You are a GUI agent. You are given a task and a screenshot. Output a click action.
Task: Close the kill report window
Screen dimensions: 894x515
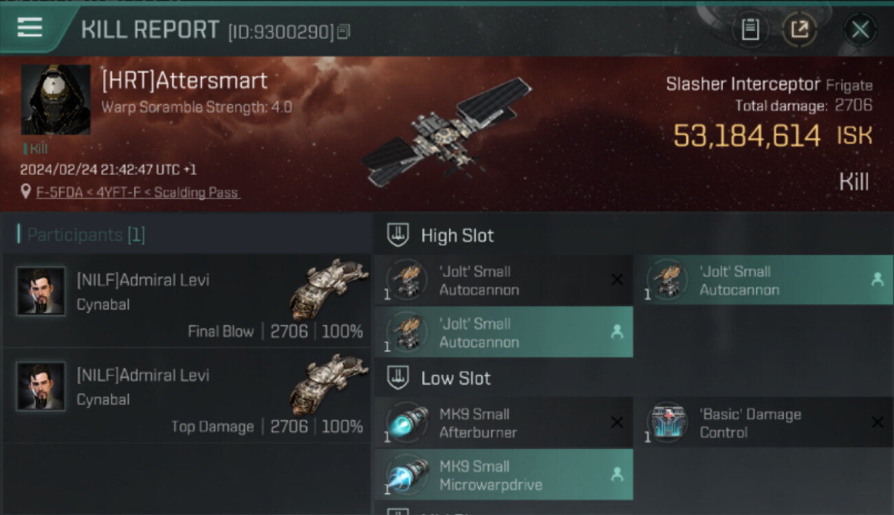[x=860, y=30]
